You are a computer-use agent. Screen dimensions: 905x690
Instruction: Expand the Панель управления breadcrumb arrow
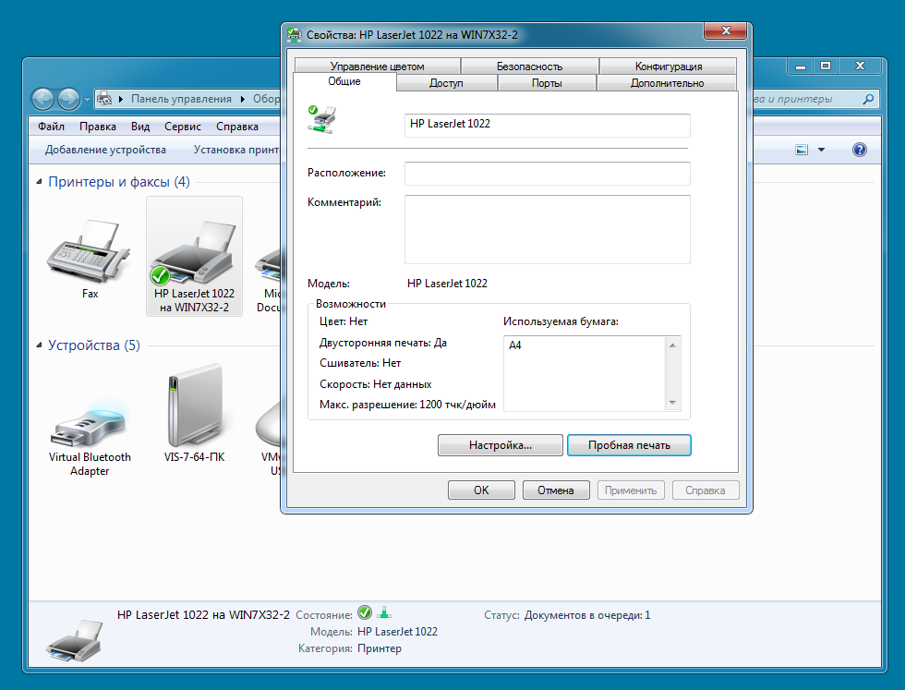pyautogui.click(x=243, y=99)
